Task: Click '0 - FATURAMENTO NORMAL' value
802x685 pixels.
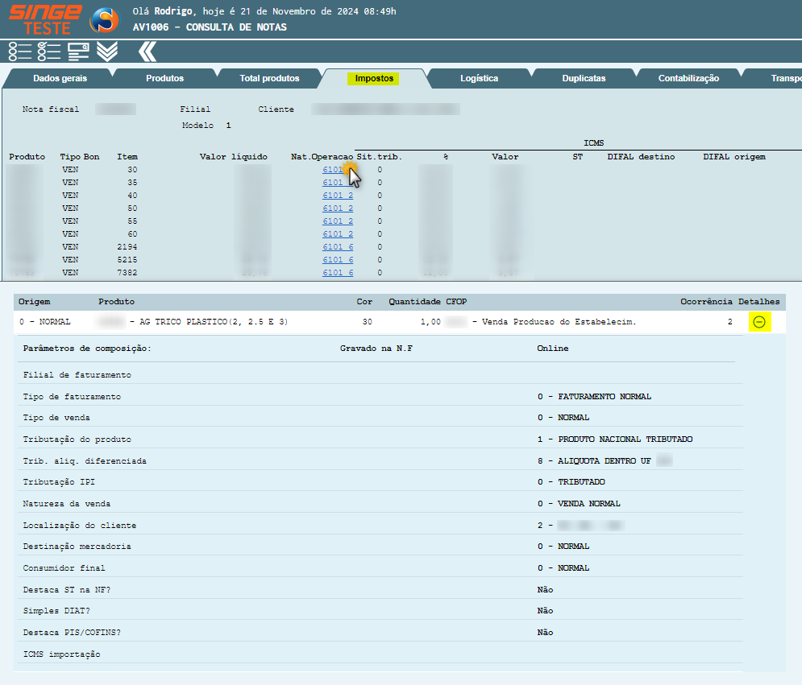Action: point(594,396)
